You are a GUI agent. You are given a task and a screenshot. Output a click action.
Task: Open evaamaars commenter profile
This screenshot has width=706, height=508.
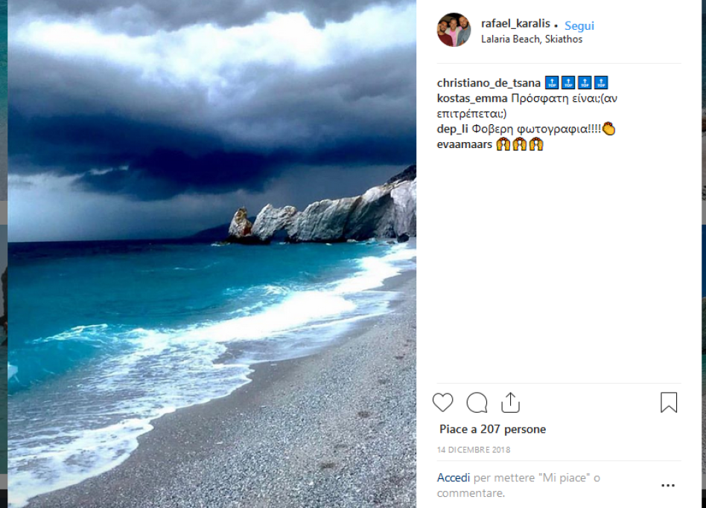click(464, 144)
